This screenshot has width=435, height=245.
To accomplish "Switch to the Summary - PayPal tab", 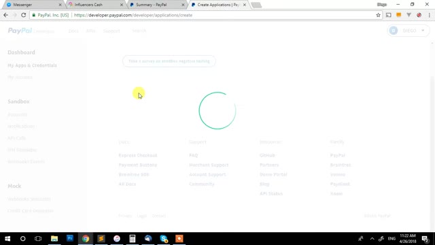I will coord(156,5).
